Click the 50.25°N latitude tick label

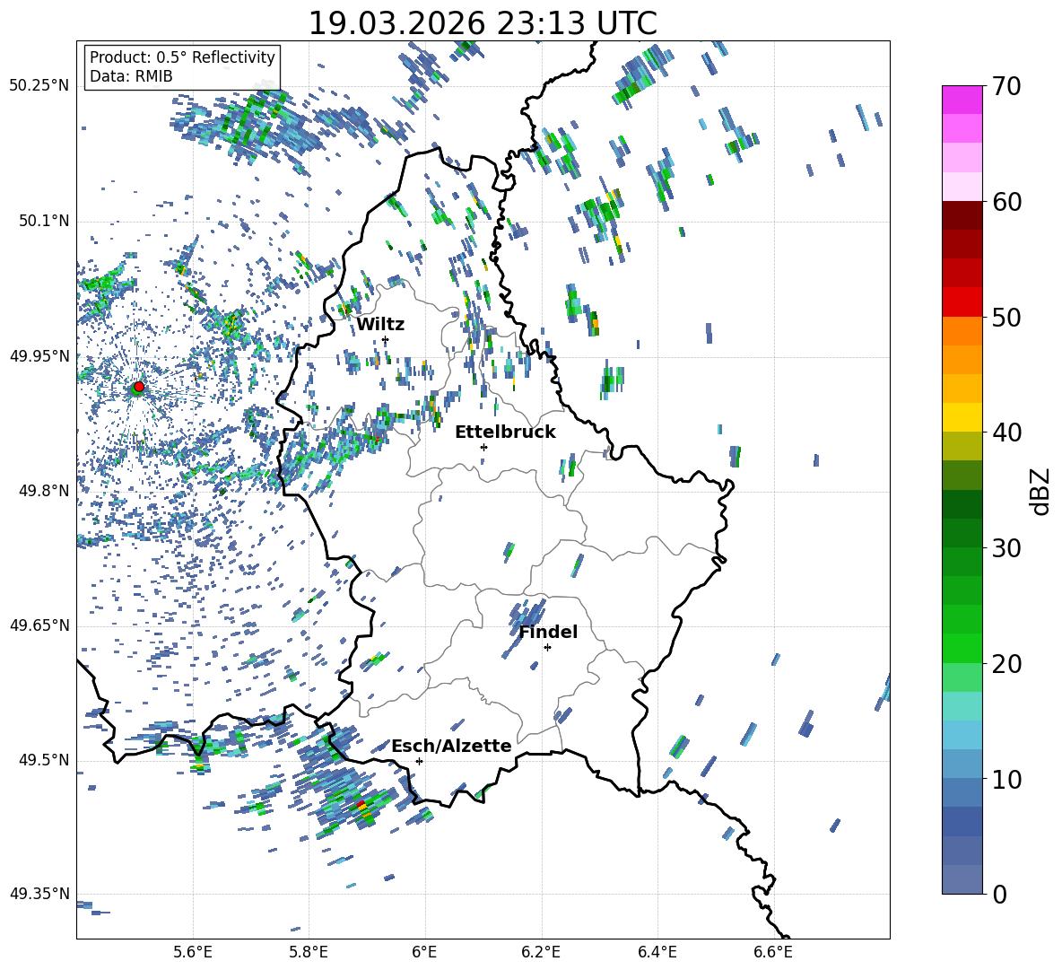(39, 85)
